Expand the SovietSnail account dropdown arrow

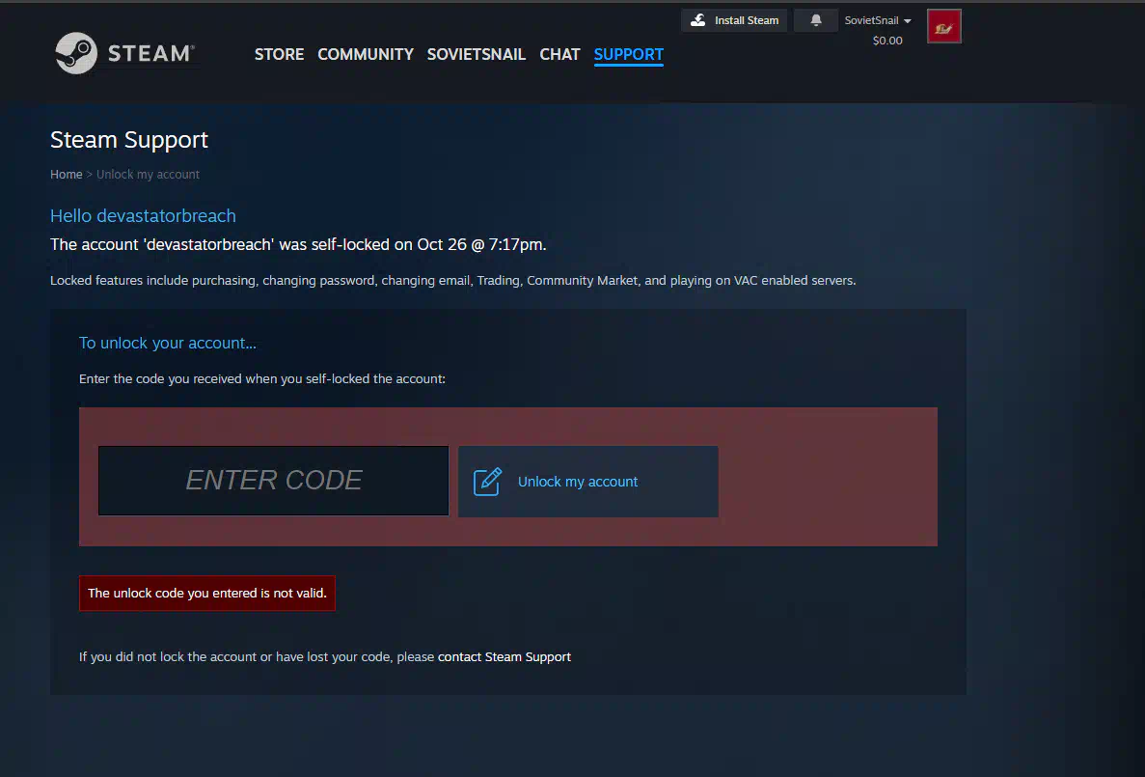[908, 21]
